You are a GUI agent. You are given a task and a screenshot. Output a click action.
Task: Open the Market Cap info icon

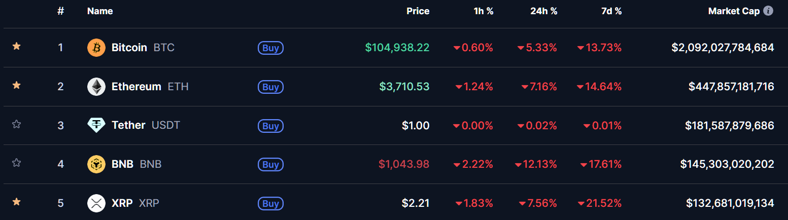click(x=768, y=11)
